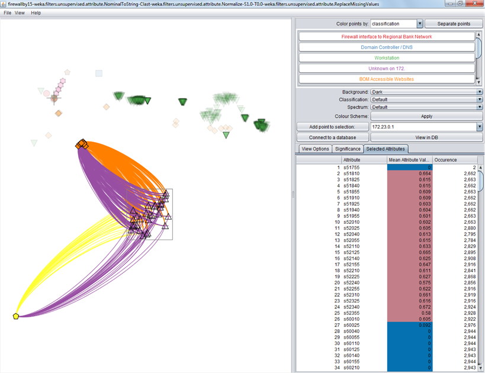Click the Java application icon in title bar

pos(4,4)
